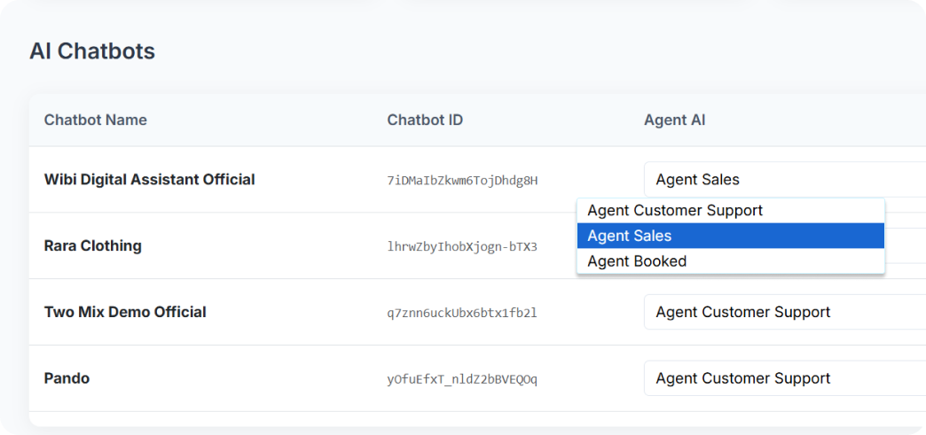Click Pando's chatbot ID text
Viewport: 926px width, 435px height.
pyautogui.click(x=462, y=379)
